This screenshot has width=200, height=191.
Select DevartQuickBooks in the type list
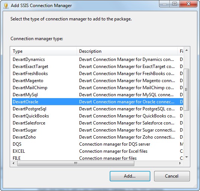coord(98,116)
